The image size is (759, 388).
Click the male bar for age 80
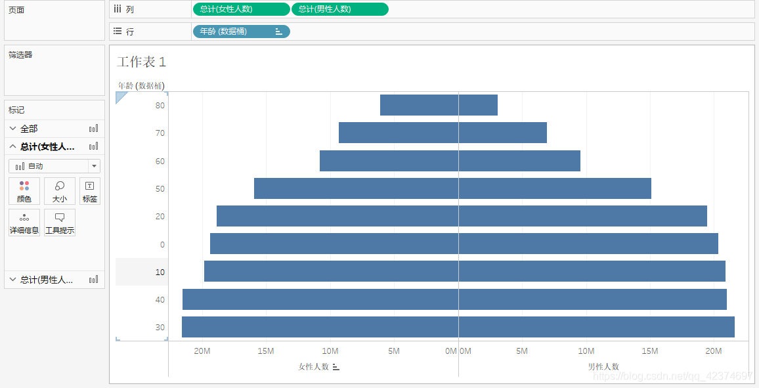click(478, 105)
